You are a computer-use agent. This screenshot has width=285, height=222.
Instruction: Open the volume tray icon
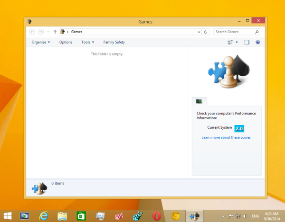(x=245, y=216)
